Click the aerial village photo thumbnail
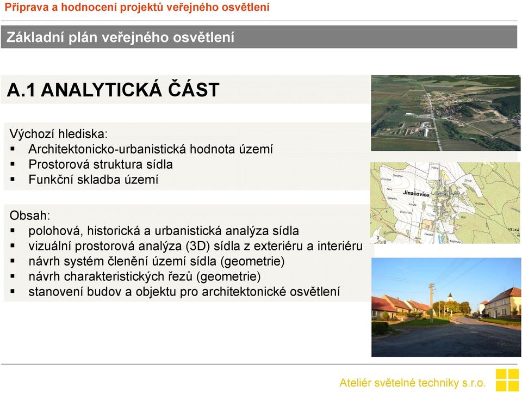The height and width of the screenshot is (393, 522). coord(446,113)
